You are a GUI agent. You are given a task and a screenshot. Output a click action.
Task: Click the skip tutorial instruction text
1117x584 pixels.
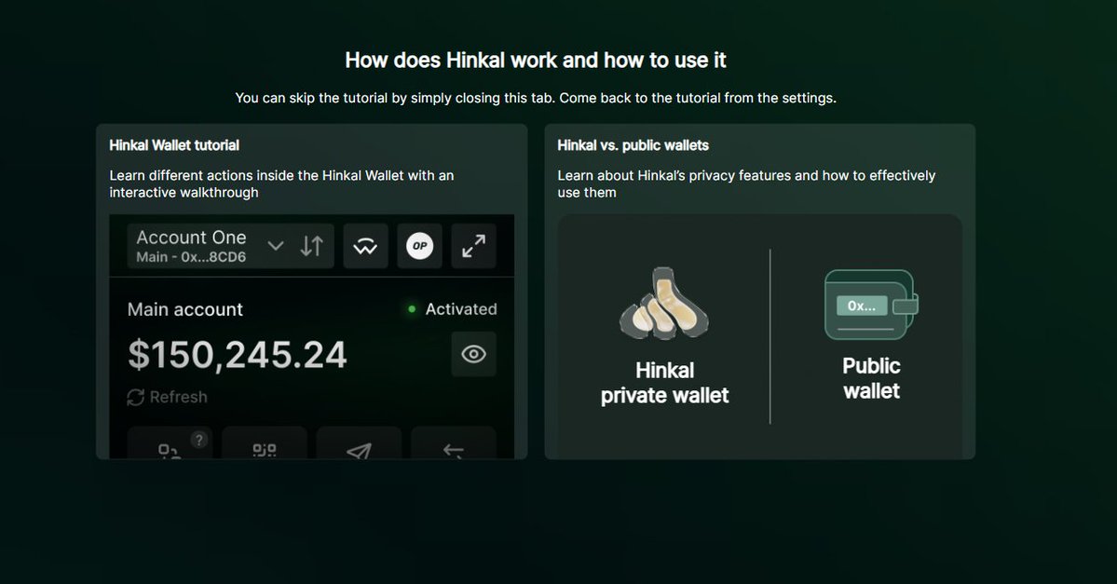coord(536,98)
